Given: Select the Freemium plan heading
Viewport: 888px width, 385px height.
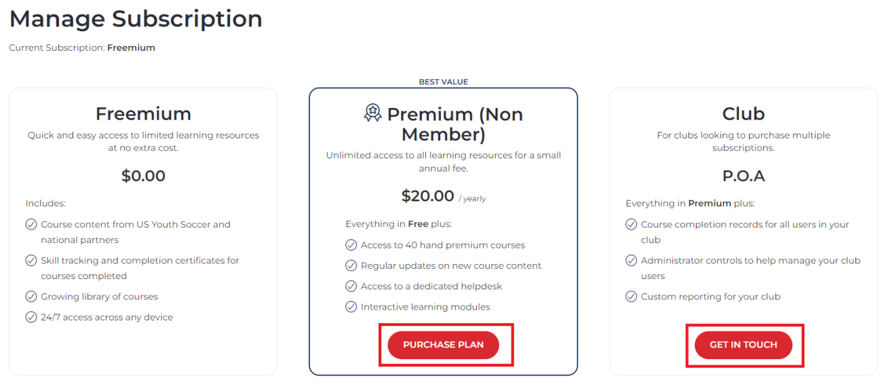Looking at the screenshot, I should click(x=143, y=113).
